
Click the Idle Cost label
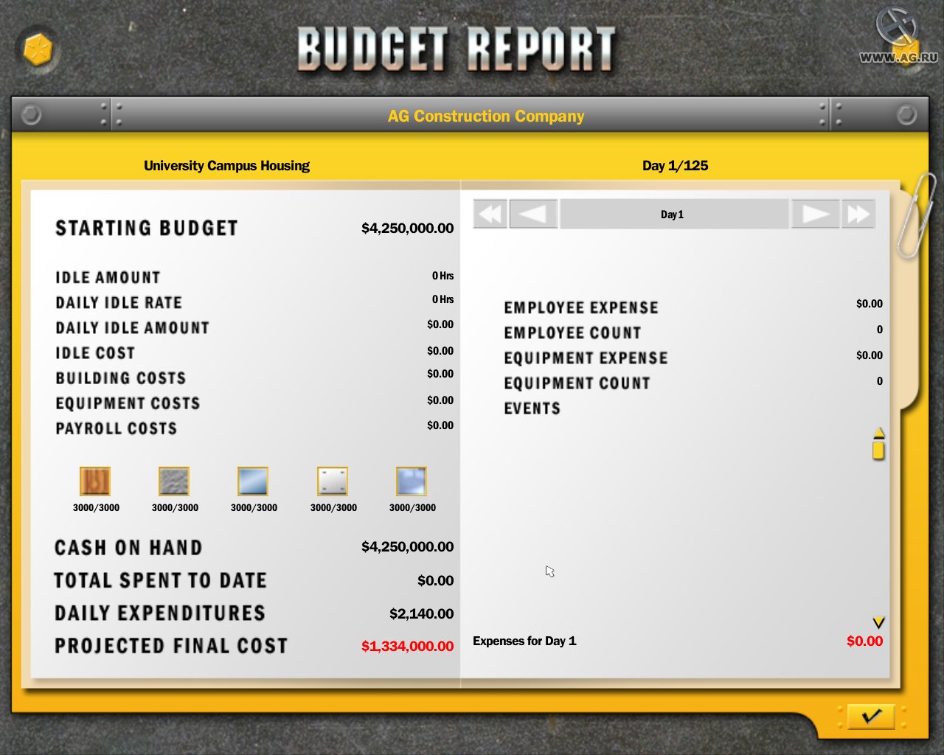[x=95, y=352]
